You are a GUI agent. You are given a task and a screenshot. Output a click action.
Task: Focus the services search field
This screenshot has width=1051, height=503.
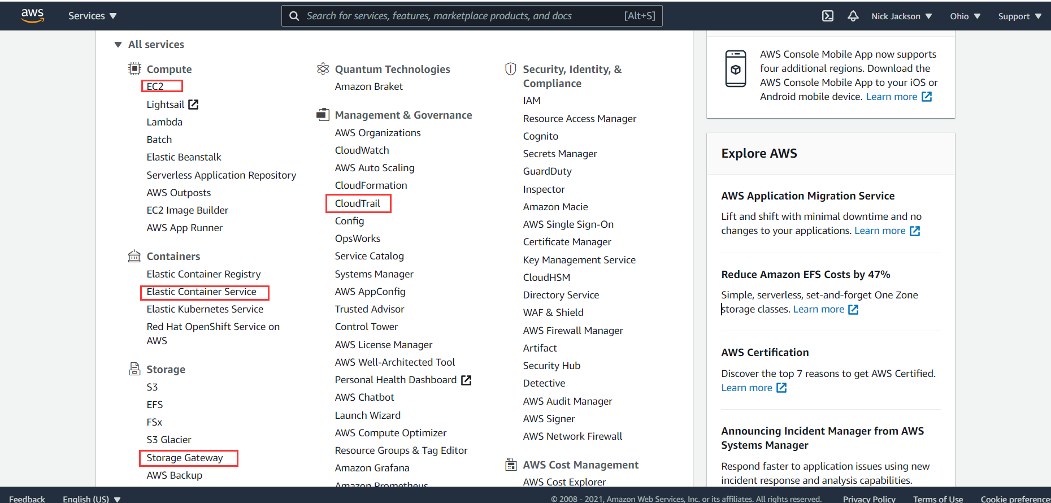click(472, 16)
